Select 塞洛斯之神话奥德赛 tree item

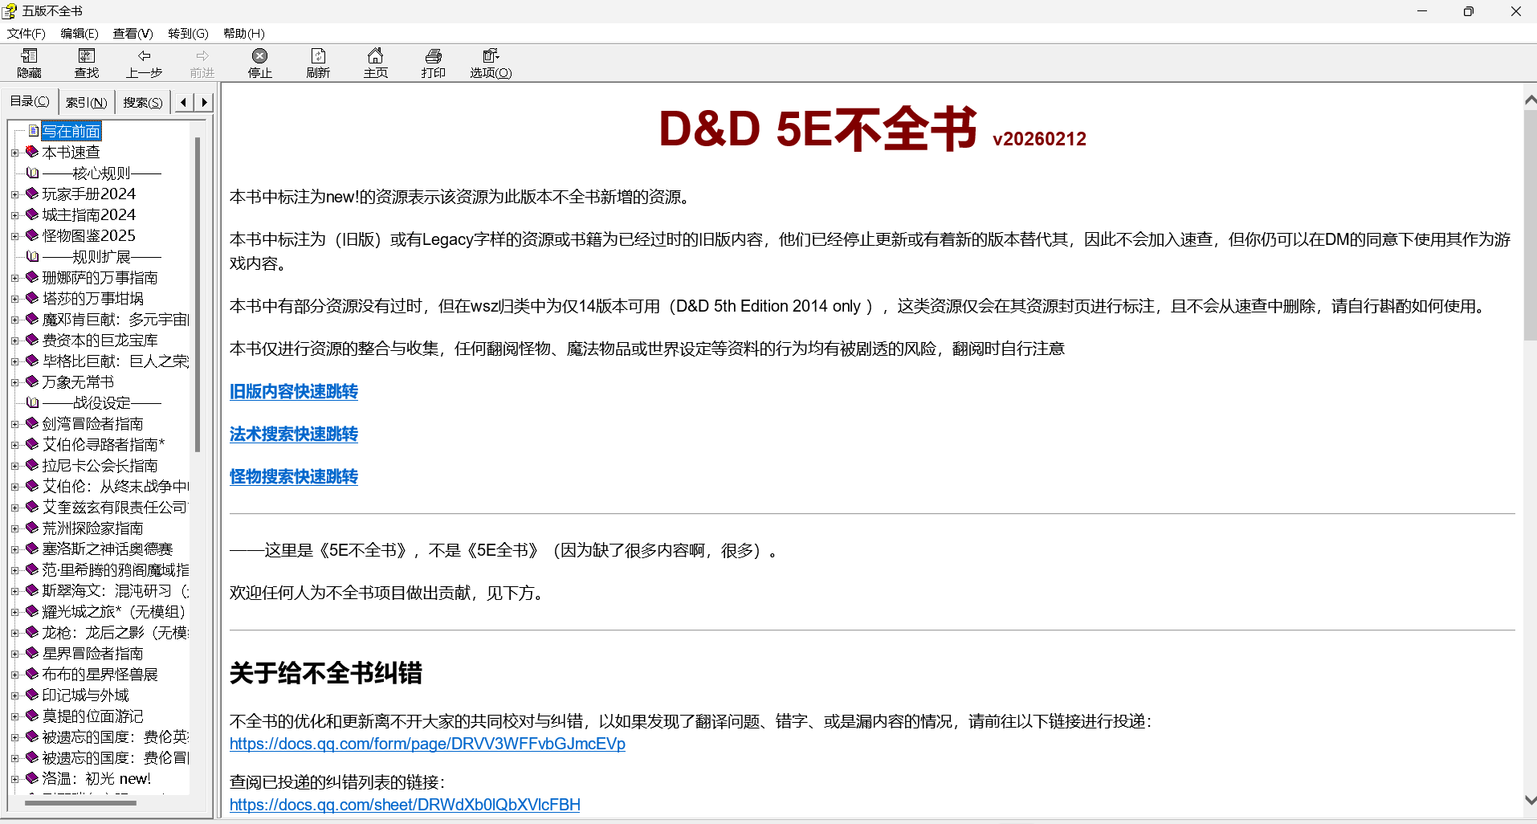click(108, 549)
